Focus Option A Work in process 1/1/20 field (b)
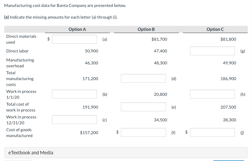Viewport: 252px width, 161px height. pyautogui.click(x=75, y=94)
